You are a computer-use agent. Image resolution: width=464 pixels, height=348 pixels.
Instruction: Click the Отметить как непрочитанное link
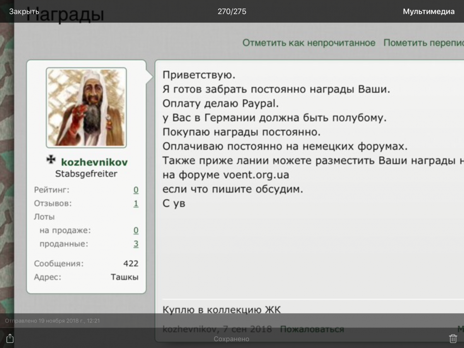pos(309,43)
